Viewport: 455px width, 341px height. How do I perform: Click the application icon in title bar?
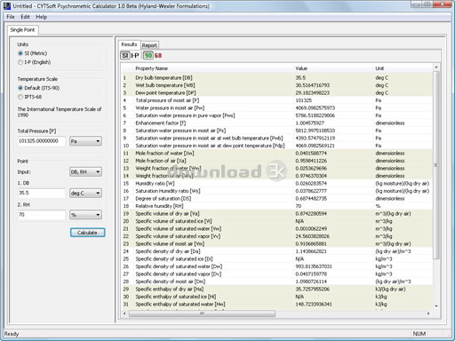coord(6,5)
